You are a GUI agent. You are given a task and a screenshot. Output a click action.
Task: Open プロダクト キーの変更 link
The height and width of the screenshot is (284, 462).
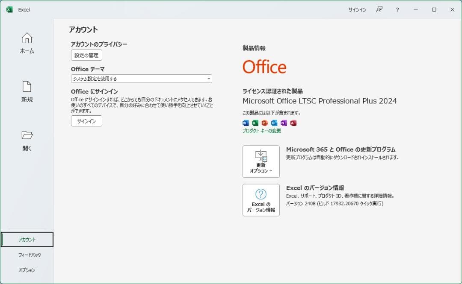pyautogui.click(x=262, y=131)
